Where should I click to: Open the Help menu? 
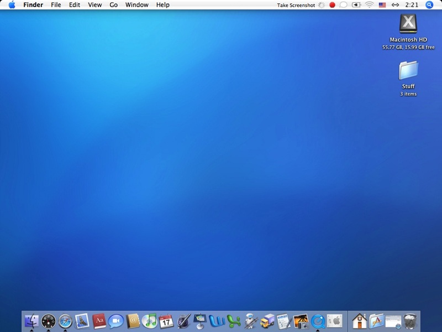click(162, 5)
